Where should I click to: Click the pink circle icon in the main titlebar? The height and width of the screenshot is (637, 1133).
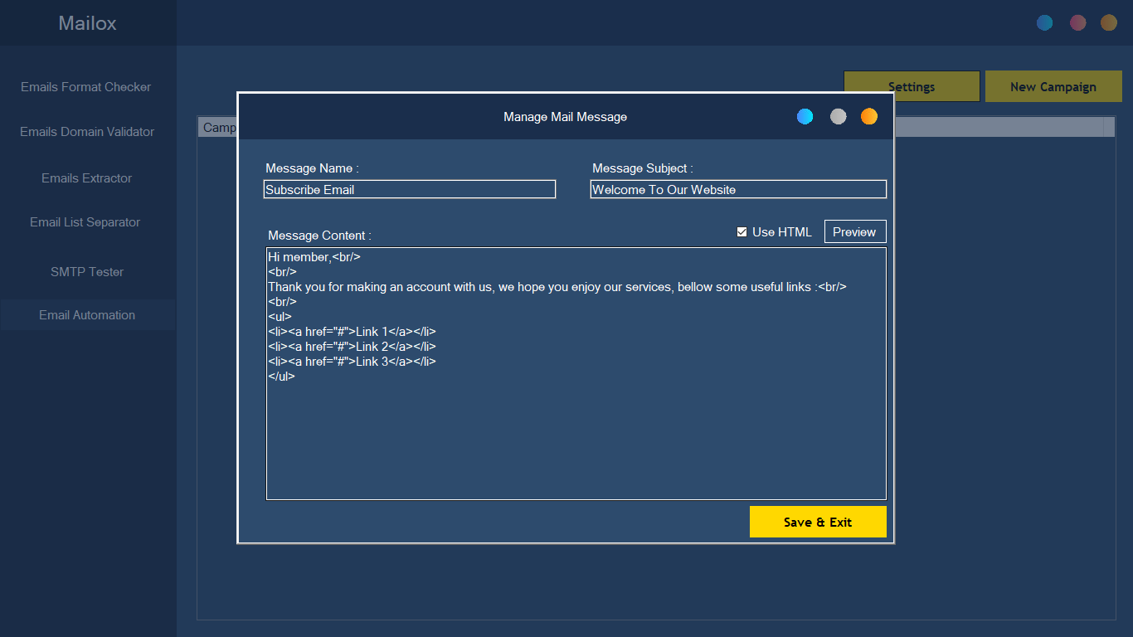point(1077,22)
